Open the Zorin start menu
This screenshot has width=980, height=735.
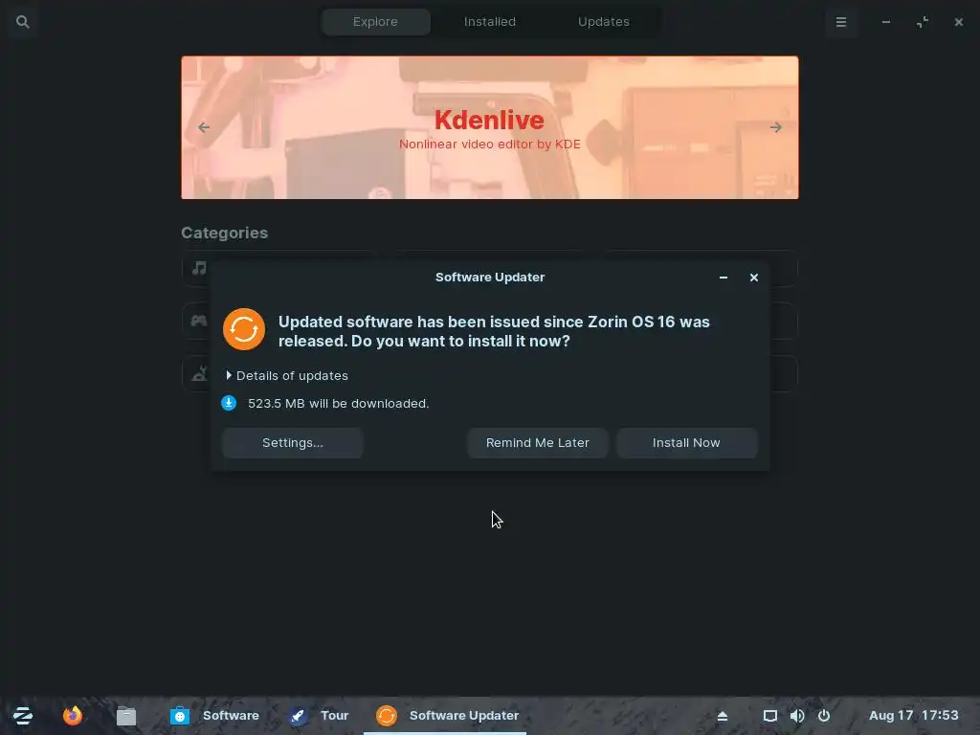pyautogui.click(x=23, y=715)
